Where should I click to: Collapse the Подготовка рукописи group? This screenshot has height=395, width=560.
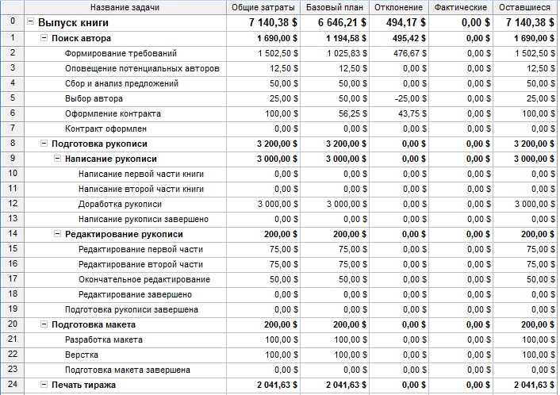coord(44,144)
